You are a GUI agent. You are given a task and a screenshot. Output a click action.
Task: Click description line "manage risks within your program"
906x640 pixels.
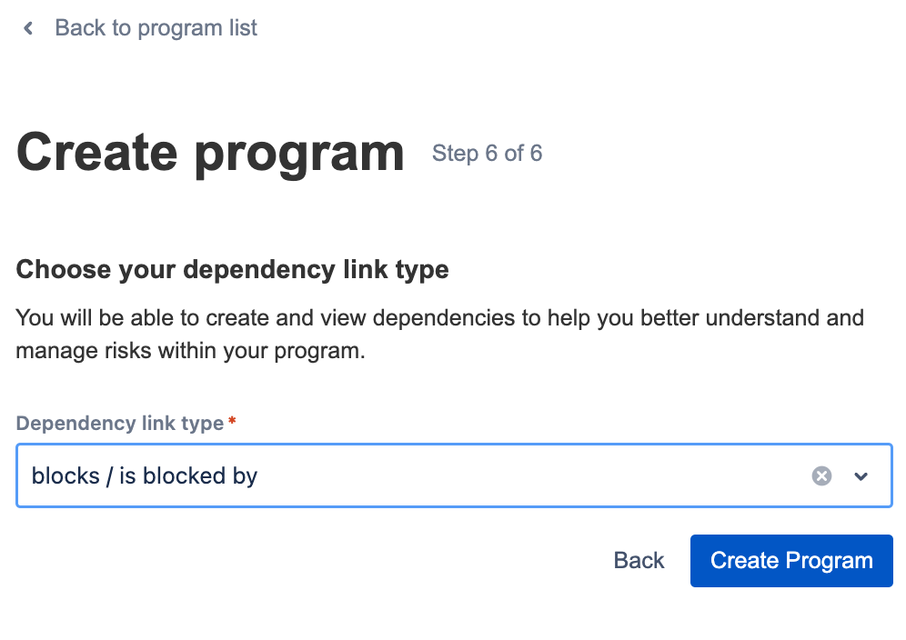click(190, 351)
